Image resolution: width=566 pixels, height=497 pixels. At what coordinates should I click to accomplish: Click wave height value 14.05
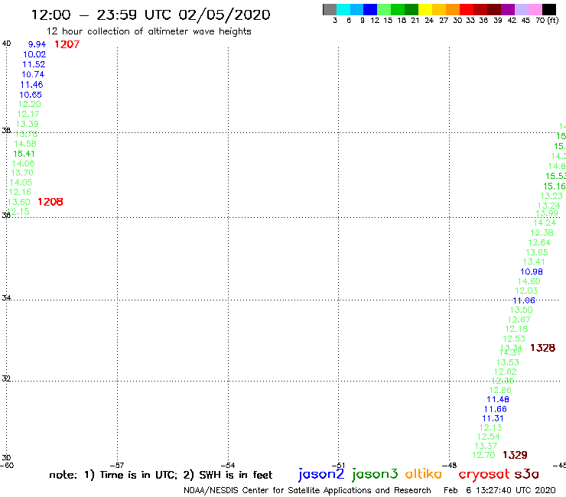pos(21,183)
